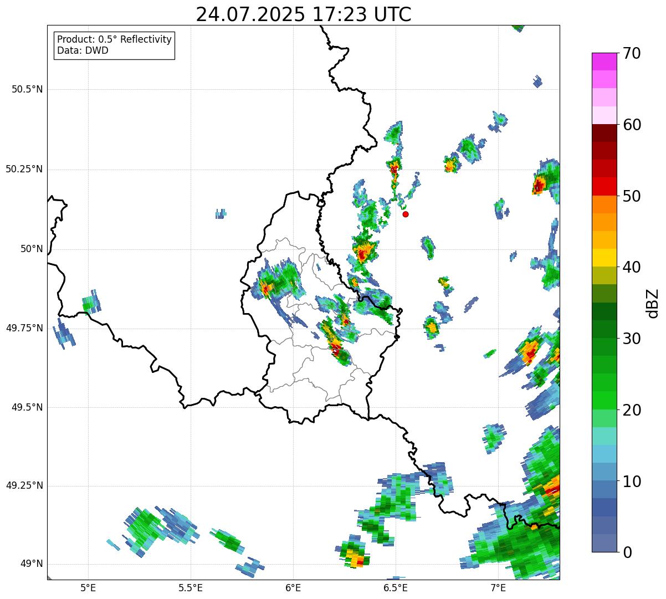This screenshot has width=666, height=599.
Task: Click the red location marker dot
Action: [x=406, y=214]
